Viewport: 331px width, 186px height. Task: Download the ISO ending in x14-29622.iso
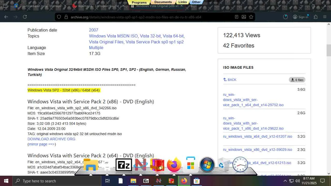click(253, 123)
